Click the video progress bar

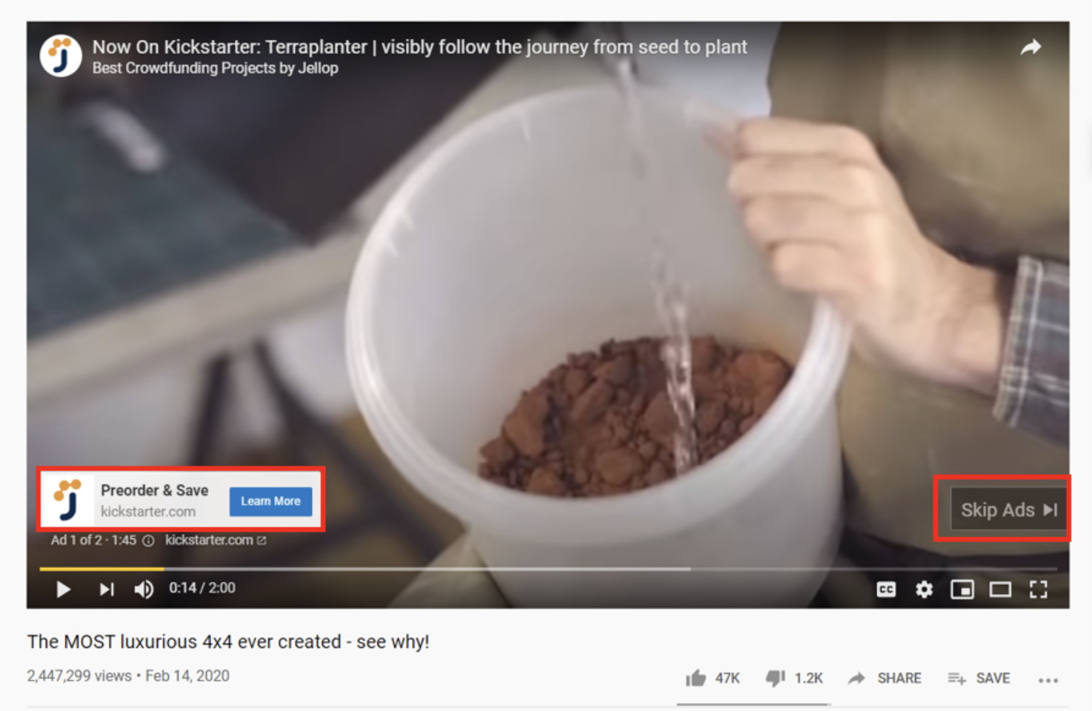coord(547,569)
